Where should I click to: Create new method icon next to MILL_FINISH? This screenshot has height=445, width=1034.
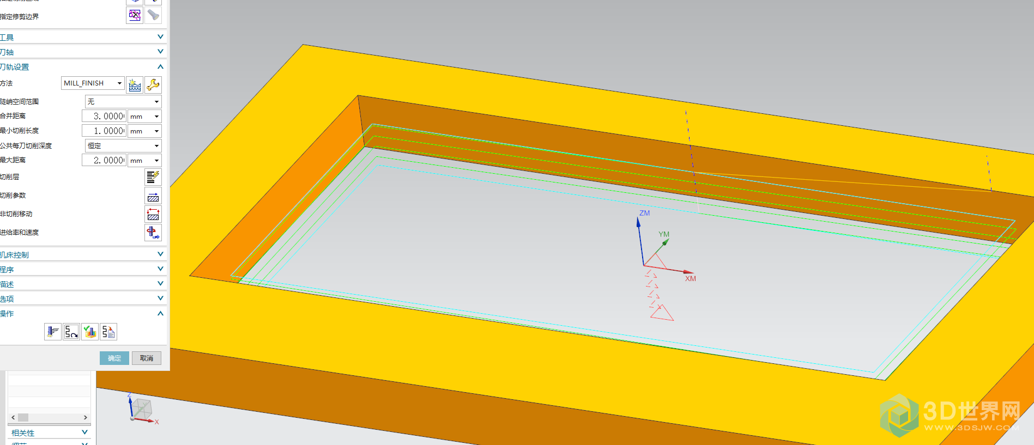point(135,85)
